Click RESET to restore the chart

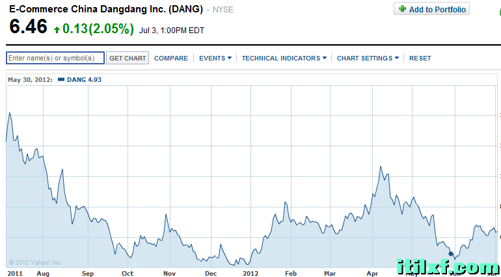(x=420, y=58)
